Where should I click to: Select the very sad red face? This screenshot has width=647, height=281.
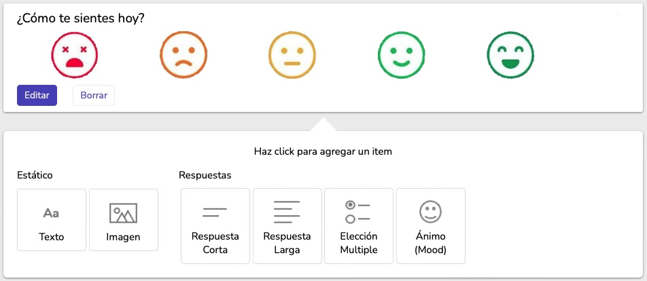[x=75, y=56]
